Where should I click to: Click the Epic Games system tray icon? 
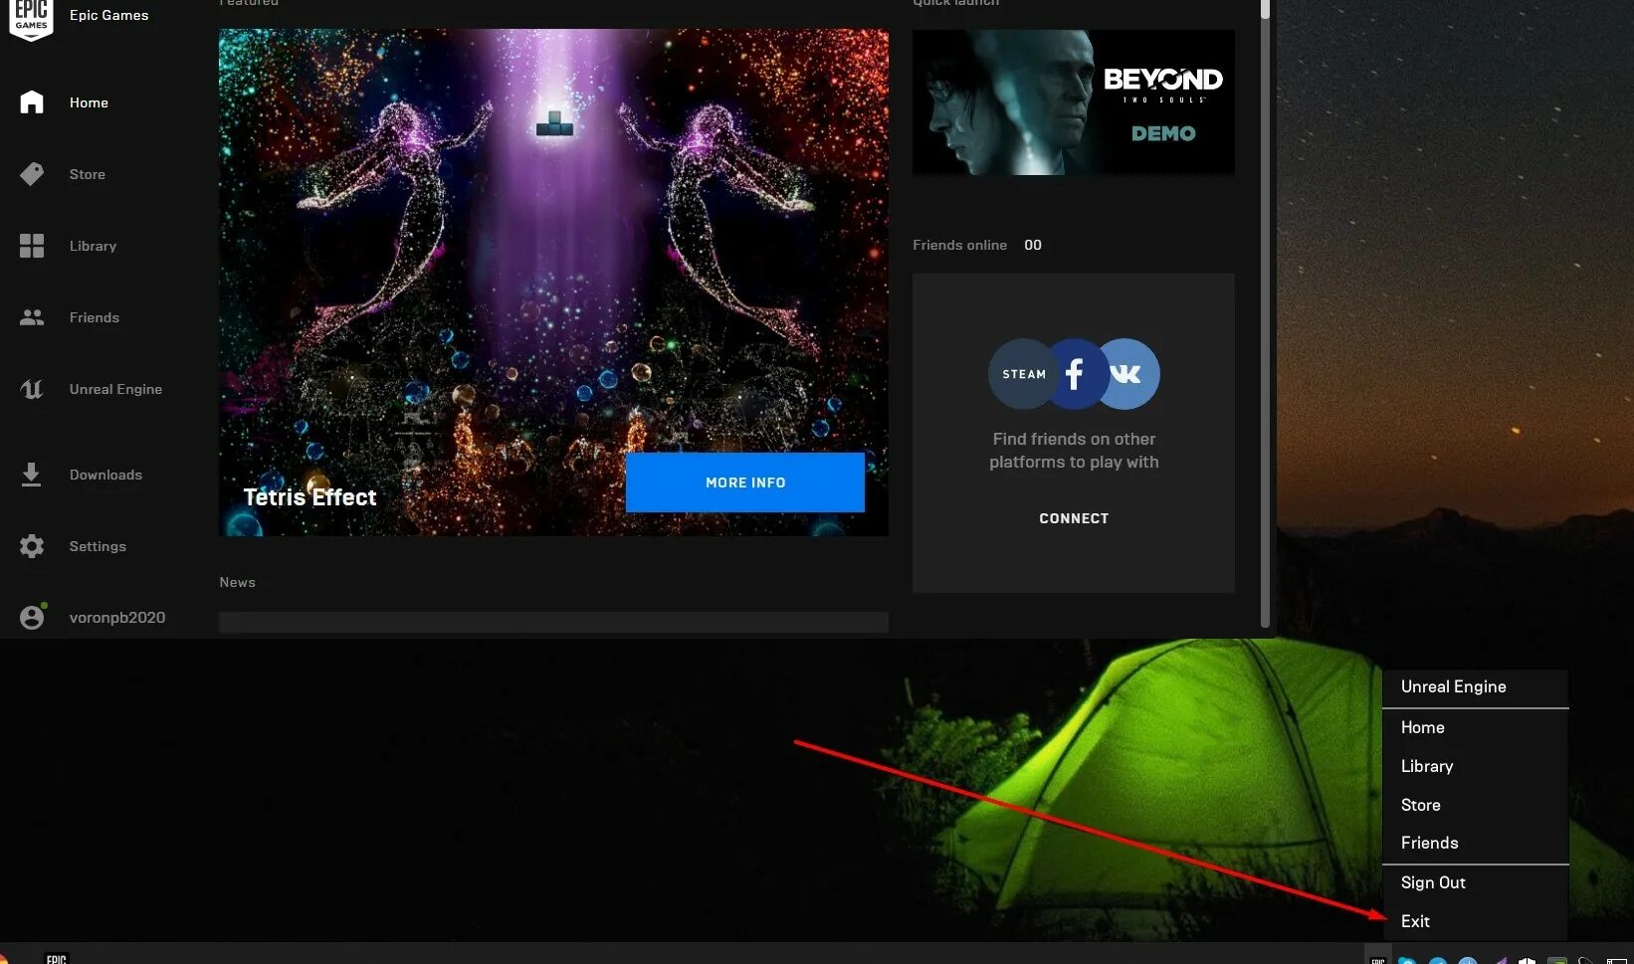(x=1378, y=959)
